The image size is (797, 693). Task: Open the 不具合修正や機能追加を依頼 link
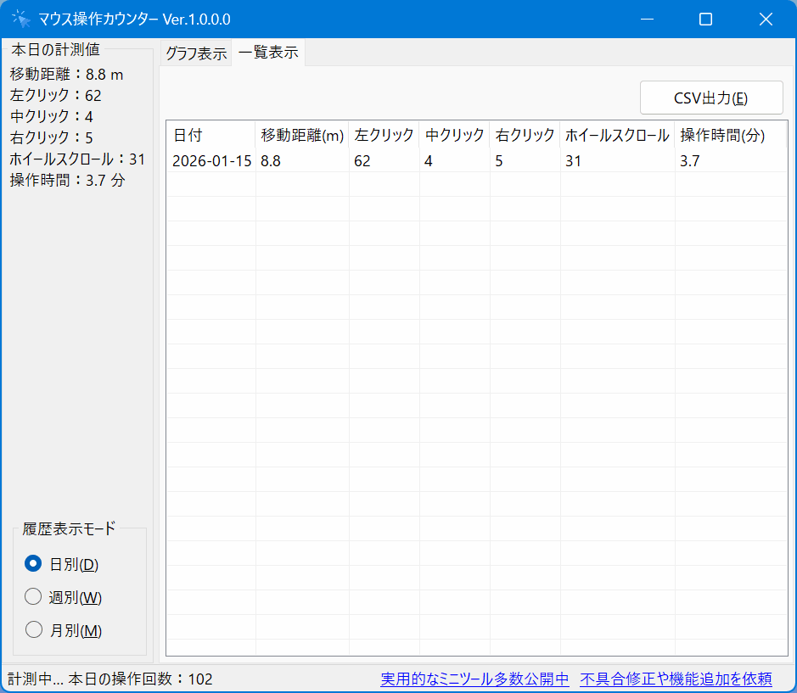[676, 679]
